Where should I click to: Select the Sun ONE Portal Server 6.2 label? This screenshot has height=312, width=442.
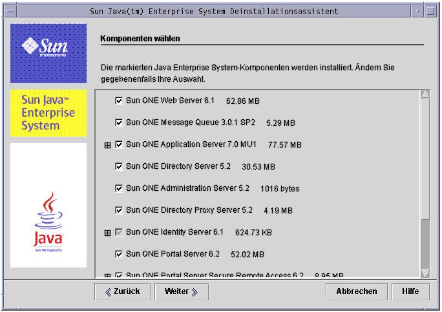(173, 254)
